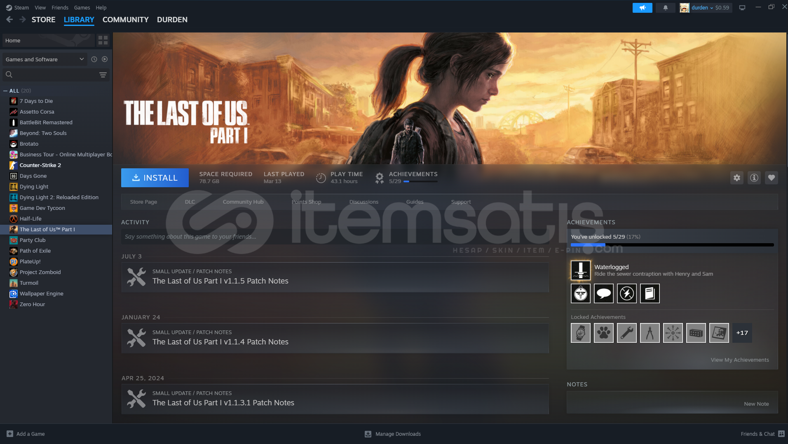Open the Store Page link
Screen dimensions: 788x444
coord(143,202)
